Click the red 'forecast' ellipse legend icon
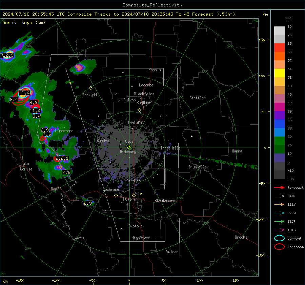Image resolution: width=305 pixels, height=285 pixels. [x=279, y=247]
